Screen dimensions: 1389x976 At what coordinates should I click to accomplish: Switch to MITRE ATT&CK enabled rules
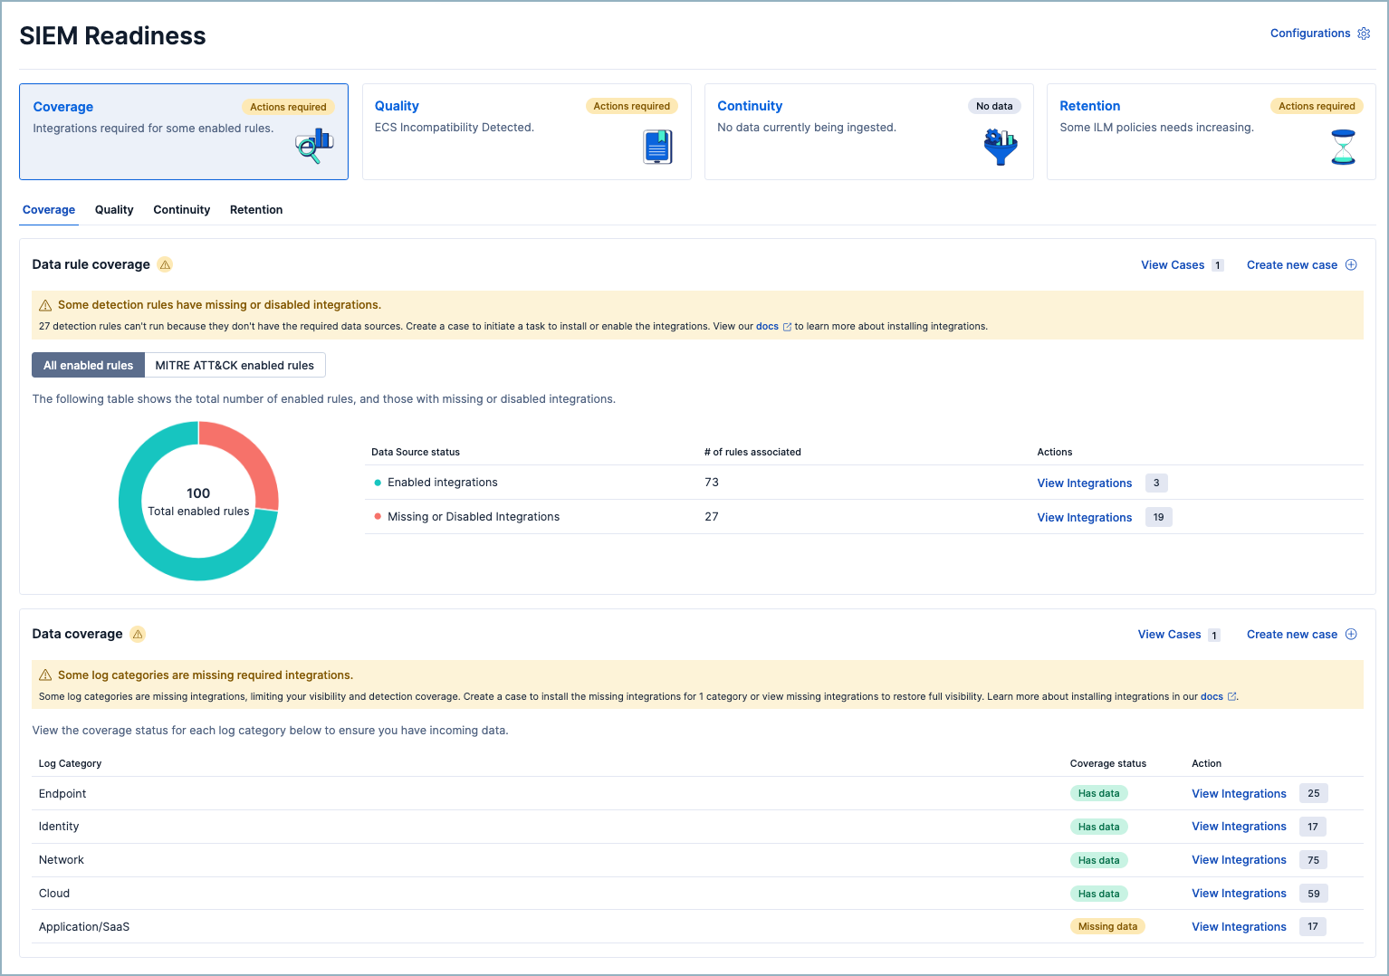point(235,365)
